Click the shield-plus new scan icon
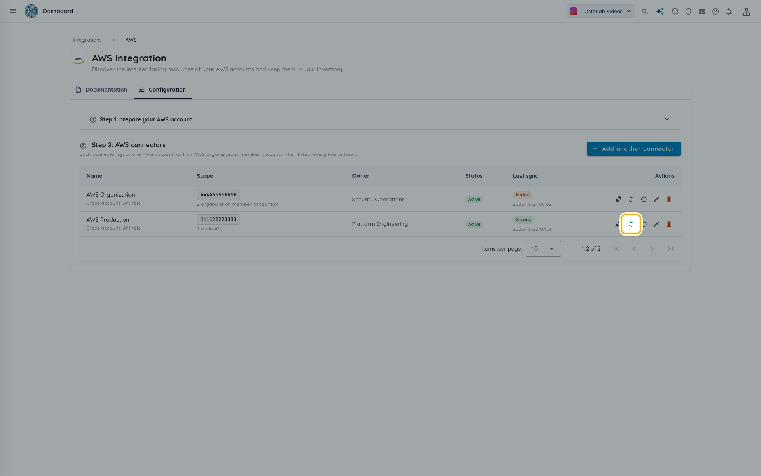 (x=675, y=12)
